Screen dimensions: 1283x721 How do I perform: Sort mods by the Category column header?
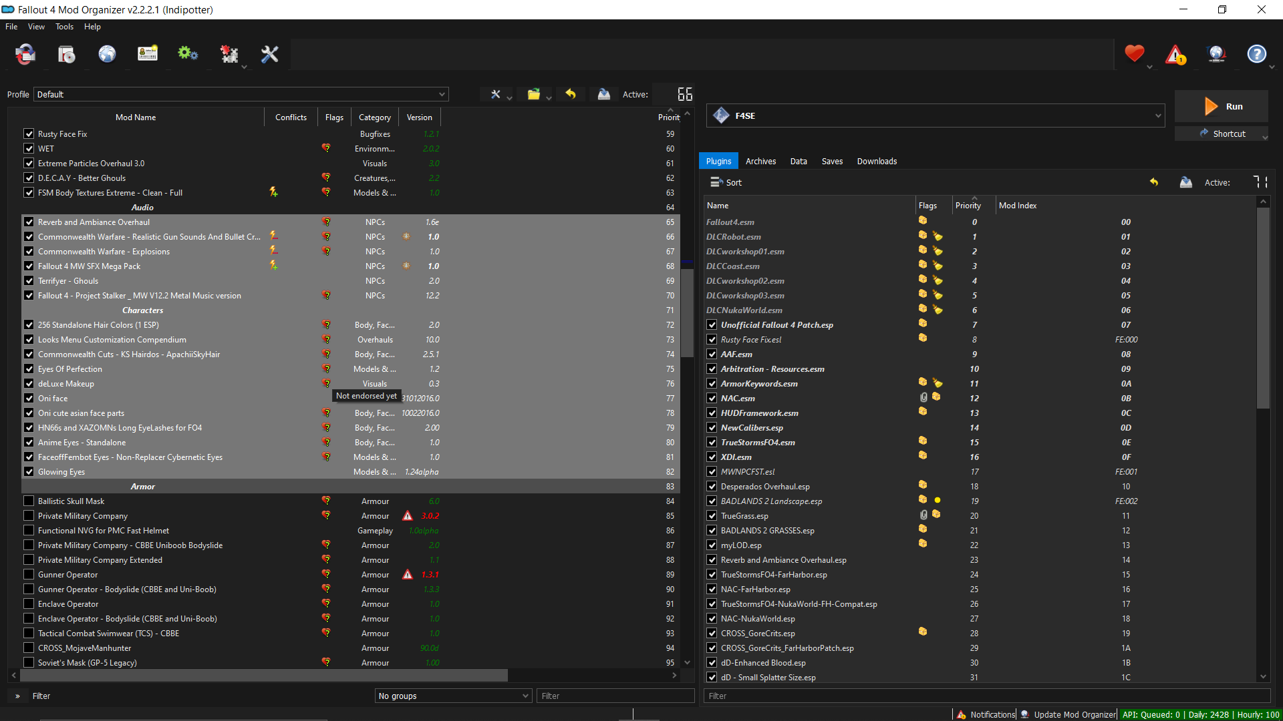[x=374, y=117]
